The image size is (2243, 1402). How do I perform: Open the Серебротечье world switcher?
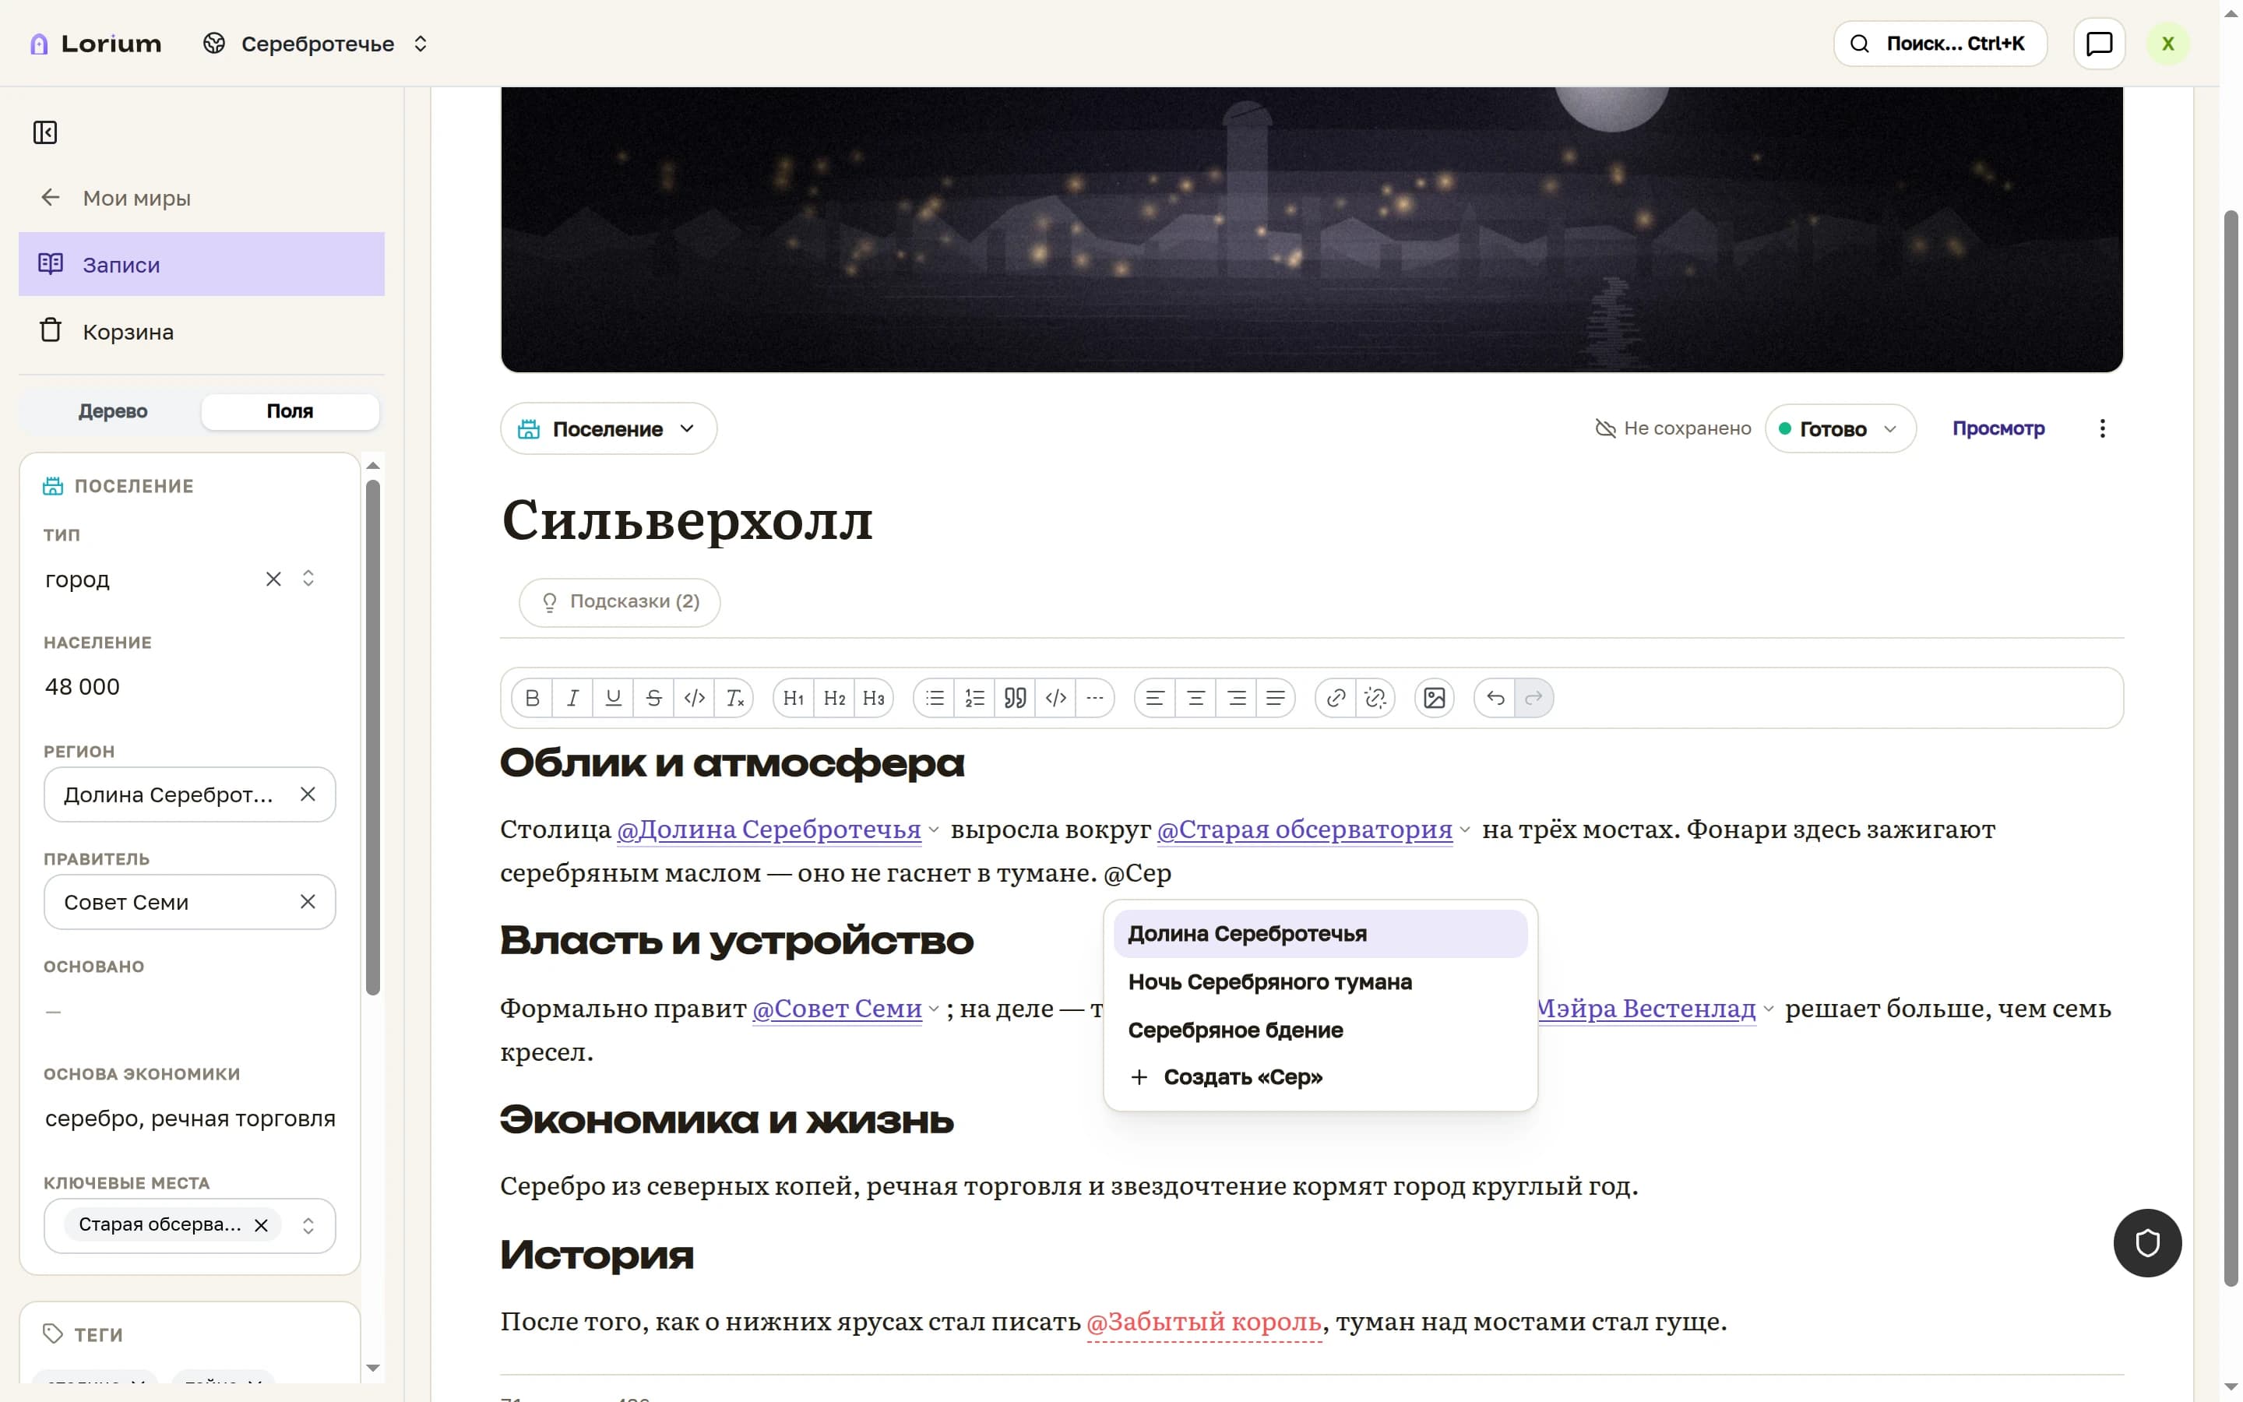316,44
